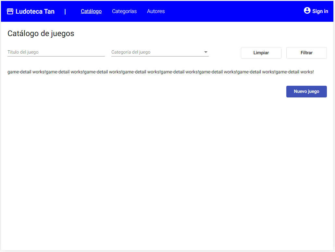Screen dimensions: 335x252
Task: Open the Autores page
Action: point(156,11)
